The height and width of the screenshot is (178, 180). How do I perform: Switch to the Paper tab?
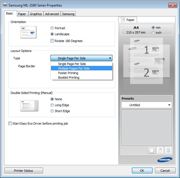[22, 14]
